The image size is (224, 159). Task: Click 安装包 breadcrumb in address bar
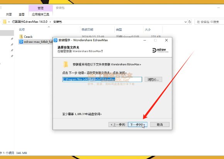pos(58,22)
